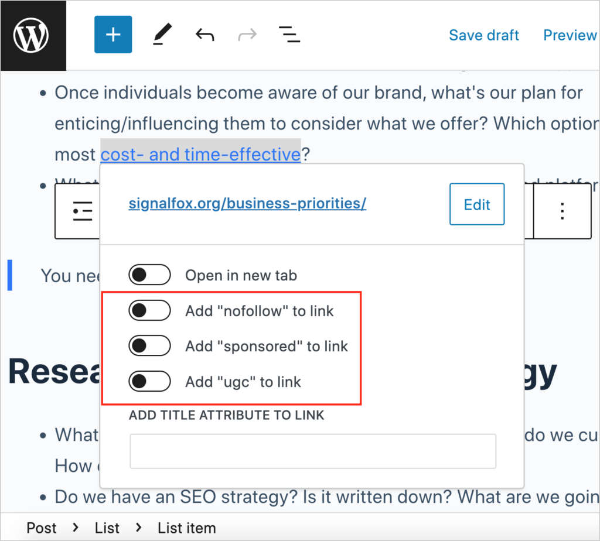Image resolution: width=600 pixels, height=541 pixels.
Task: Turn on Add "sponsored" to link
Action: coord(149,346)
